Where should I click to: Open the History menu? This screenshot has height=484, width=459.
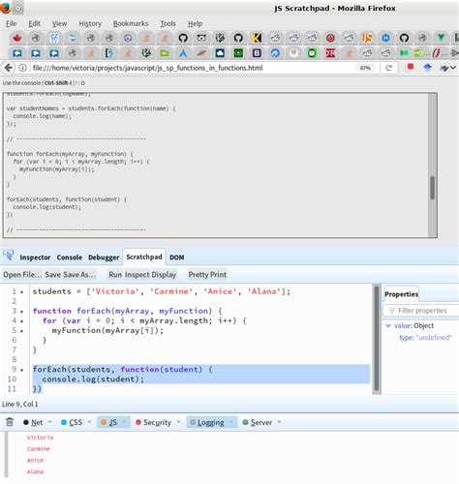(90, 23)
